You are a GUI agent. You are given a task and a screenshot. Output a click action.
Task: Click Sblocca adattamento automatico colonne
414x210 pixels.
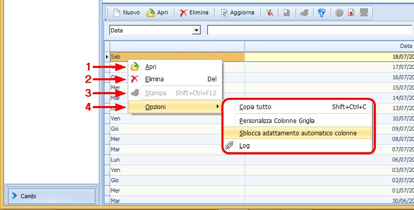tap(298, 133)
